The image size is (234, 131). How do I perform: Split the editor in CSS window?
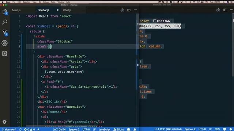(224, 10)
